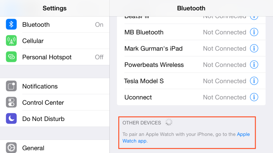Follow the Apple Watch app link
The height and width of the screenshot is (153, 273).
186,138
